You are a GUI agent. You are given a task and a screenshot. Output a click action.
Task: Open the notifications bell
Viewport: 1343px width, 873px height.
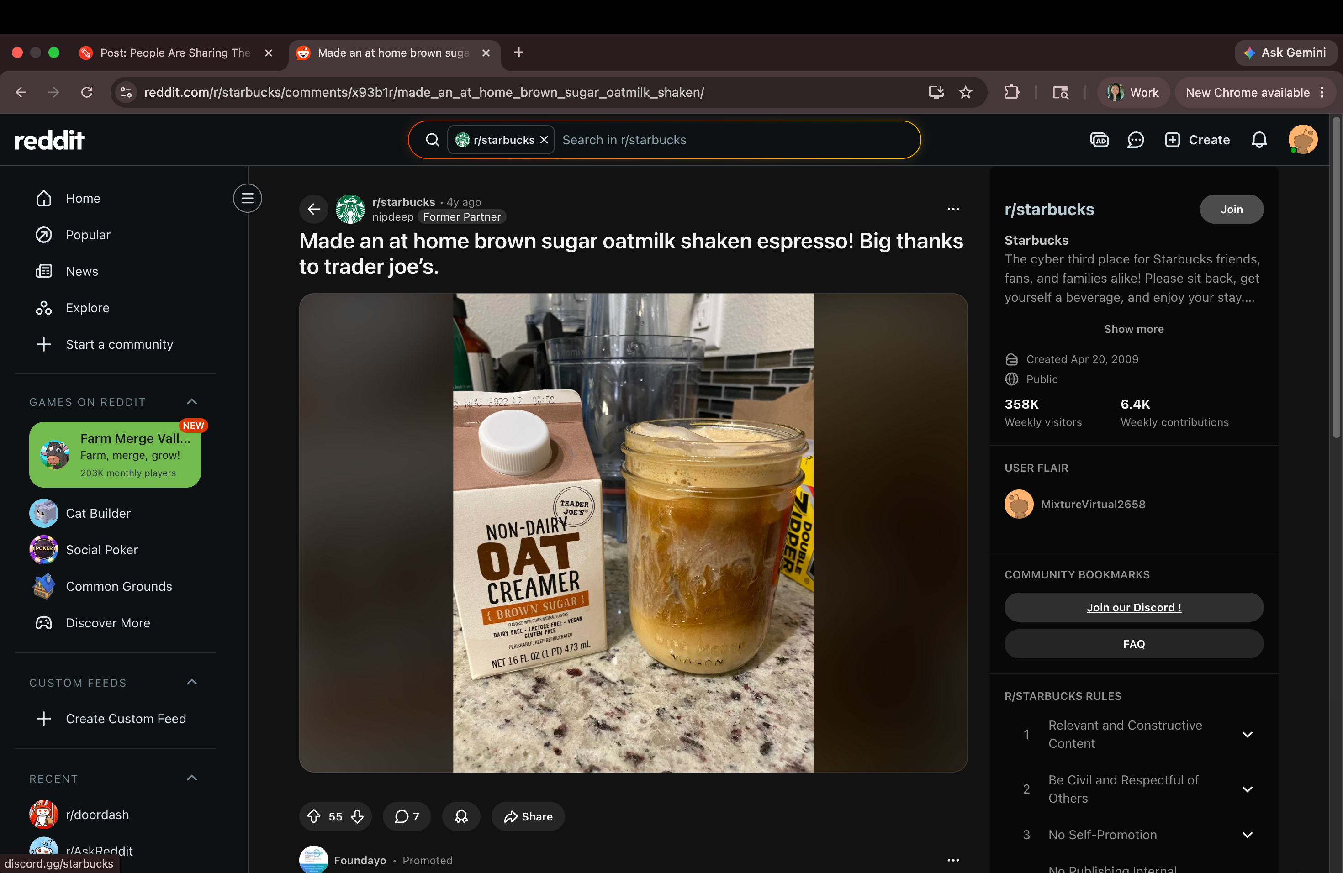[1259, 140]
